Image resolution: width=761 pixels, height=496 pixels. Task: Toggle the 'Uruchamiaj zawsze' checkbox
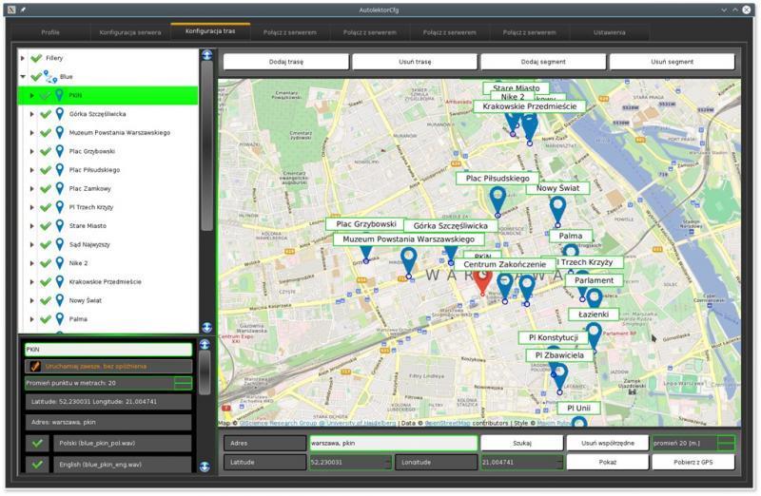pos(35,366)
